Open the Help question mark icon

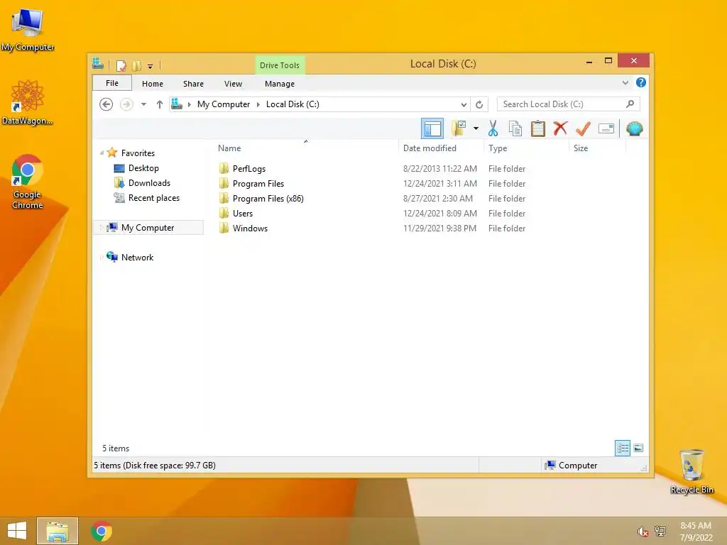click(x=641, y=82)
